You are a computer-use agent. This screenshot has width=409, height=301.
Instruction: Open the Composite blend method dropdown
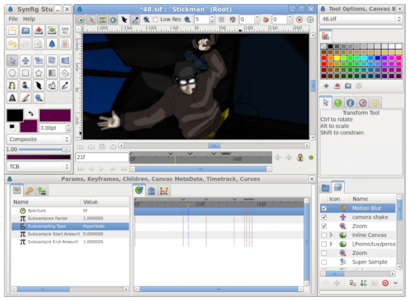(39, 139)
